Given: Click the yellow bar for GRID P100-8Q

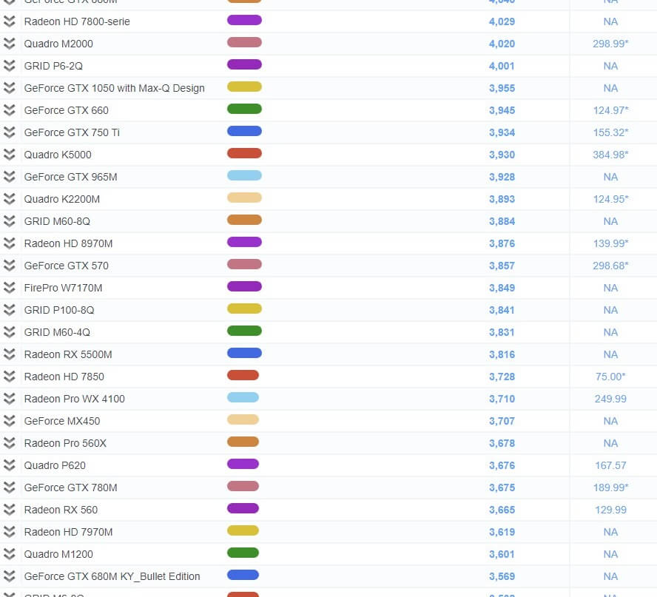Looking at the screenshot, I should pyautogui.click(x=244, y=308).
